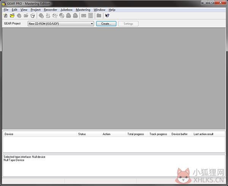Click the 'GEAR Project' label
The width and height of the screenshot is (228, 186).
click(x=13, y=23)
